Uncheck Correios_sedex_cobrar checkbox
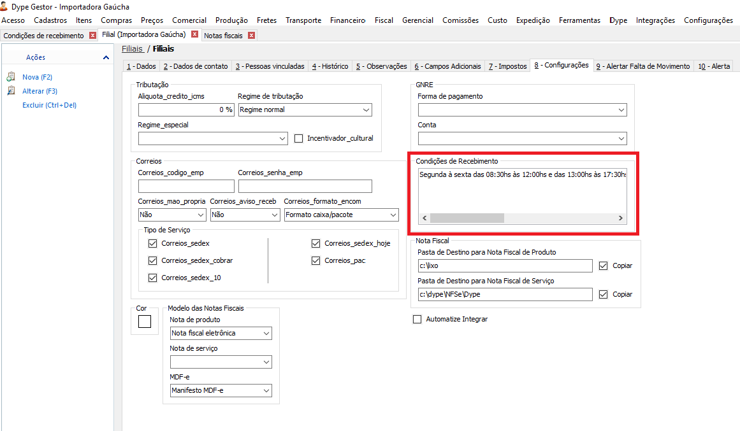 pyautogui.click(x=152, y=260)
